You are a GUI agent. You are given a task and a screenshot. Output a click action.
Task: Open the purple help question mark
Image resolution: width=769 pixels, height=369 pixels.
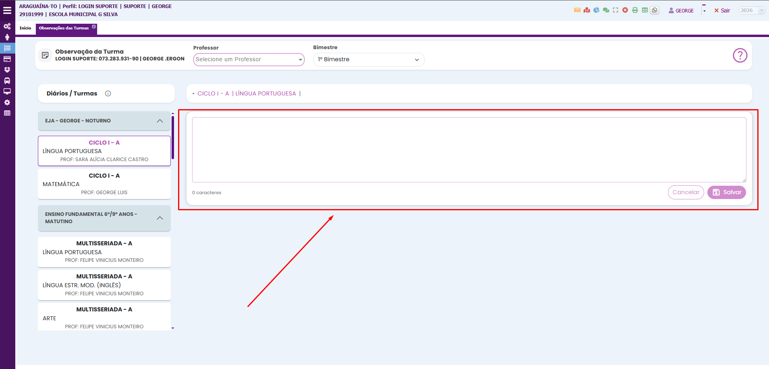[x=740, y=56]
